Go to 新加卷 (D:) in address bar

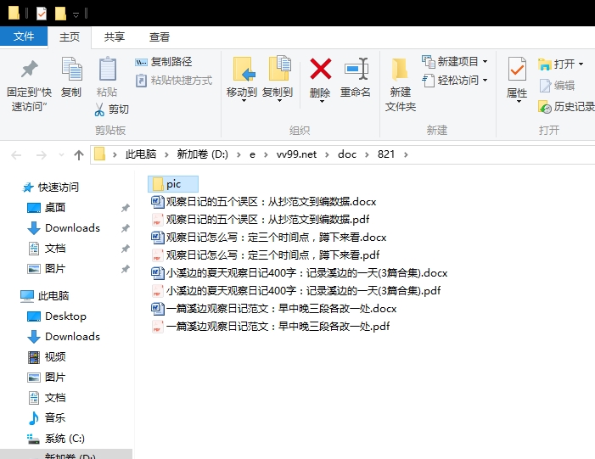click(202, 154)
